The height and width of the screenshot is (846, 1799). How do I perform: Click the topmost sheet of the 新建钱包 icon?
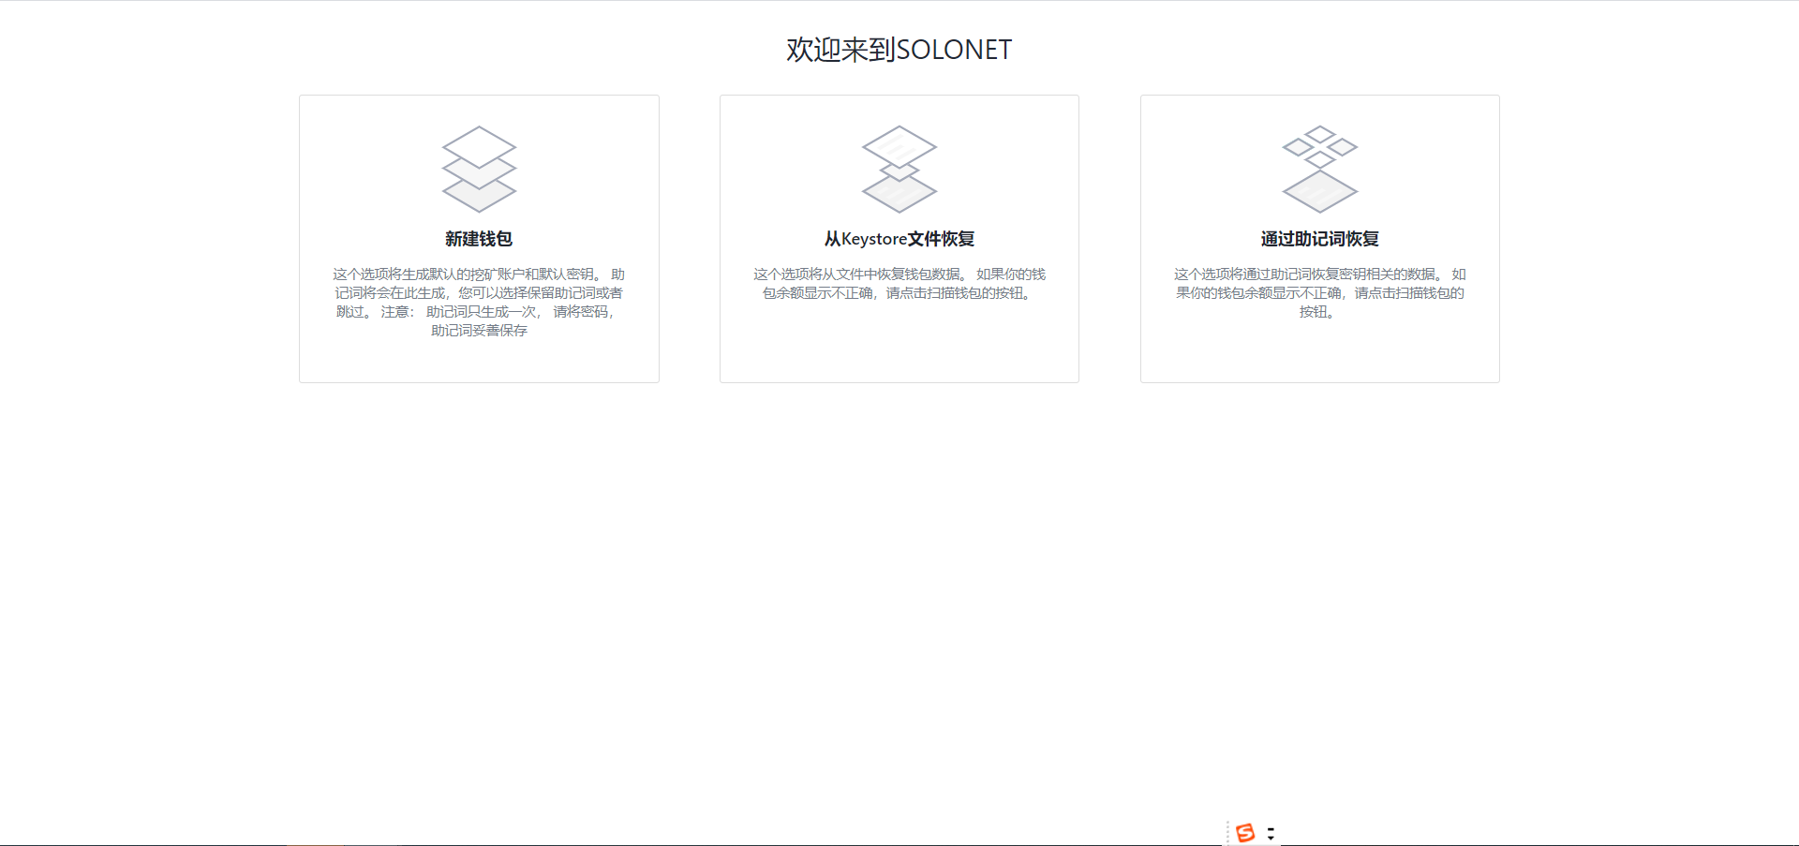click(479, 148)
